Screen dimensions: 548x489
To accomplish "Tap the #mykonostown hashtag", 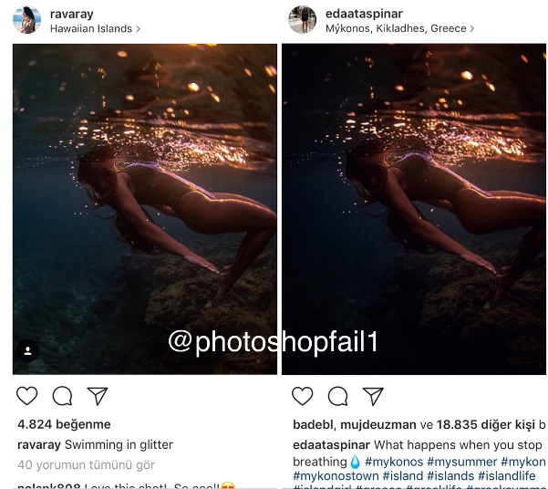I will tap(335, 476).
